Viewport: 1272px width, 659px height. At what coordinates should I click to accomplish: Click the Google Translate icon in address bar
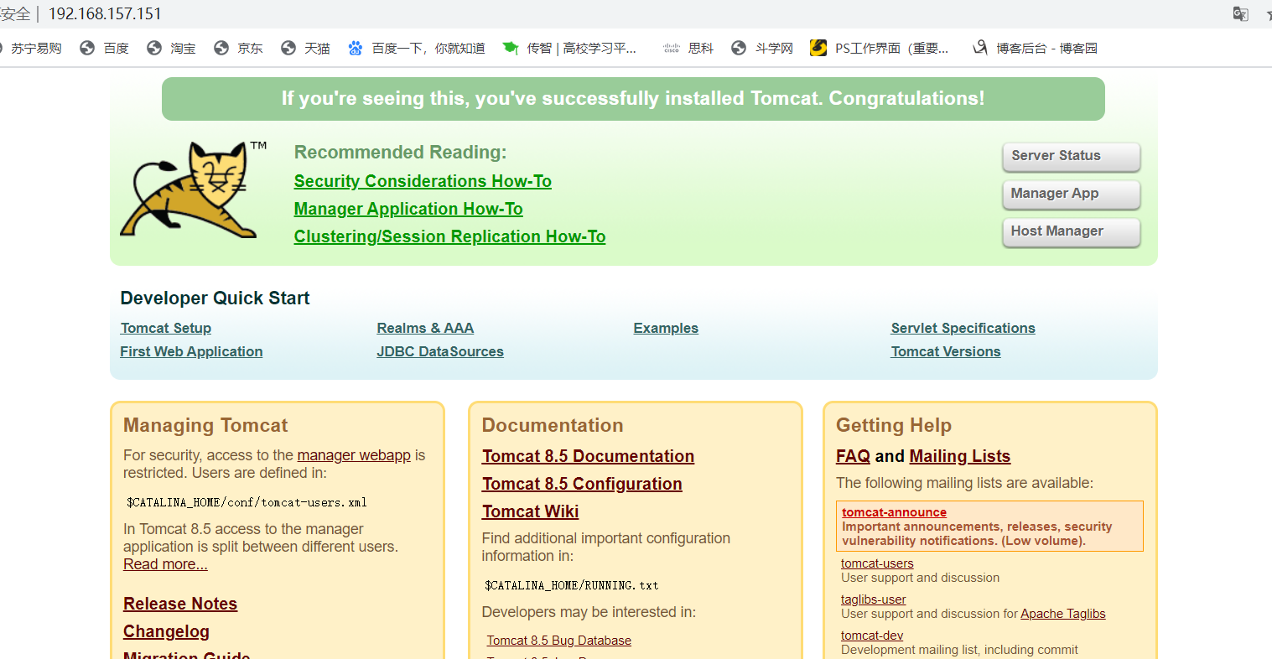coord(1240,13)
